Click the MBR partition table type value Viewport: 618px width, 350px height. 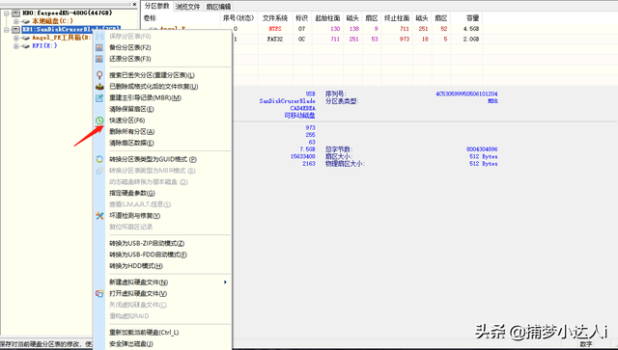pos(492,101)
